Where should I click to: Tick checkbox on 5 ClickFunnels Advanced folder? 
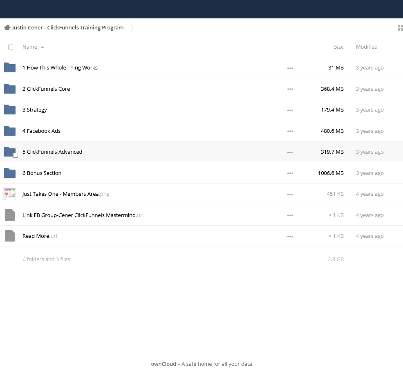click(x=16, y=155)
